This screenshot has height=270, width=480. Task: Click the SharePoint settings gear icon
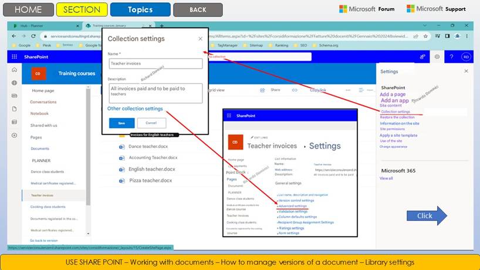point(437,56)
